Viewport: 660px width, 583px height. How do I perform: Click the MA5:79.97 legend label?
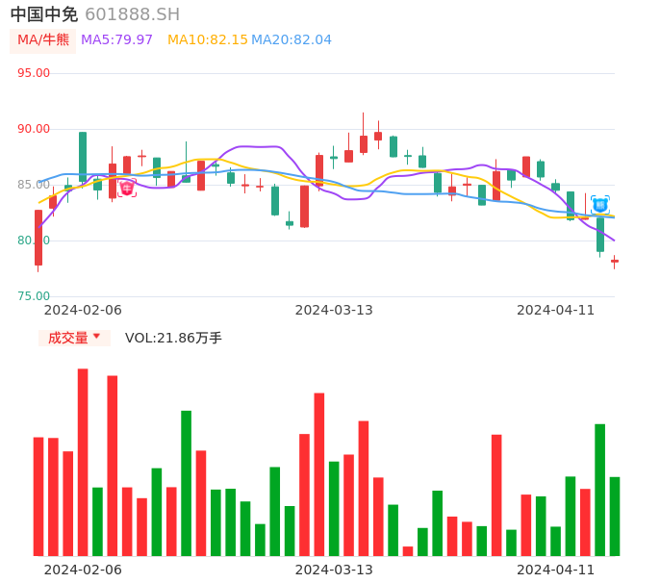pos(116,40)
